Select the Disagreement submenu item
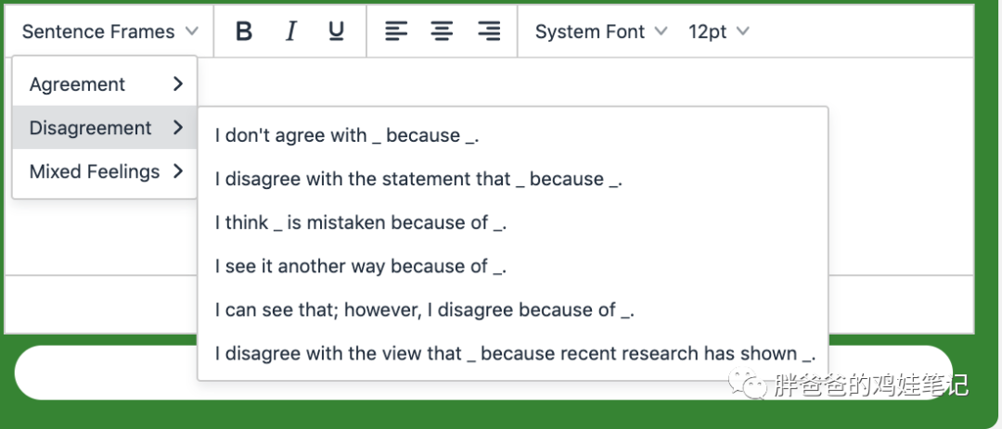Viewport: 1002px width, 429px height. pyautogui.click(x=104, y=128)
